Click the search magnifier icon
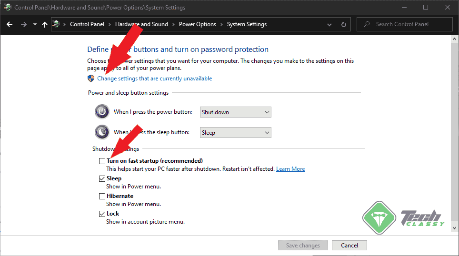Screen dimensions: 459x256 tap(367, 24)
